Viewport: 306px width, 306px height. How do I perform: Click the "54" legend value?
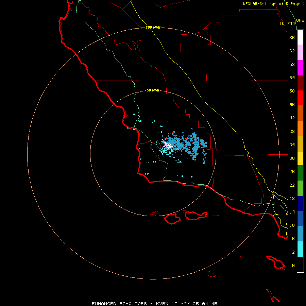(x=292, y=78)
